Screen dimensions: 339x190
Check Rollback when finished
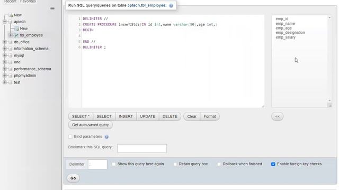point(219,164)
